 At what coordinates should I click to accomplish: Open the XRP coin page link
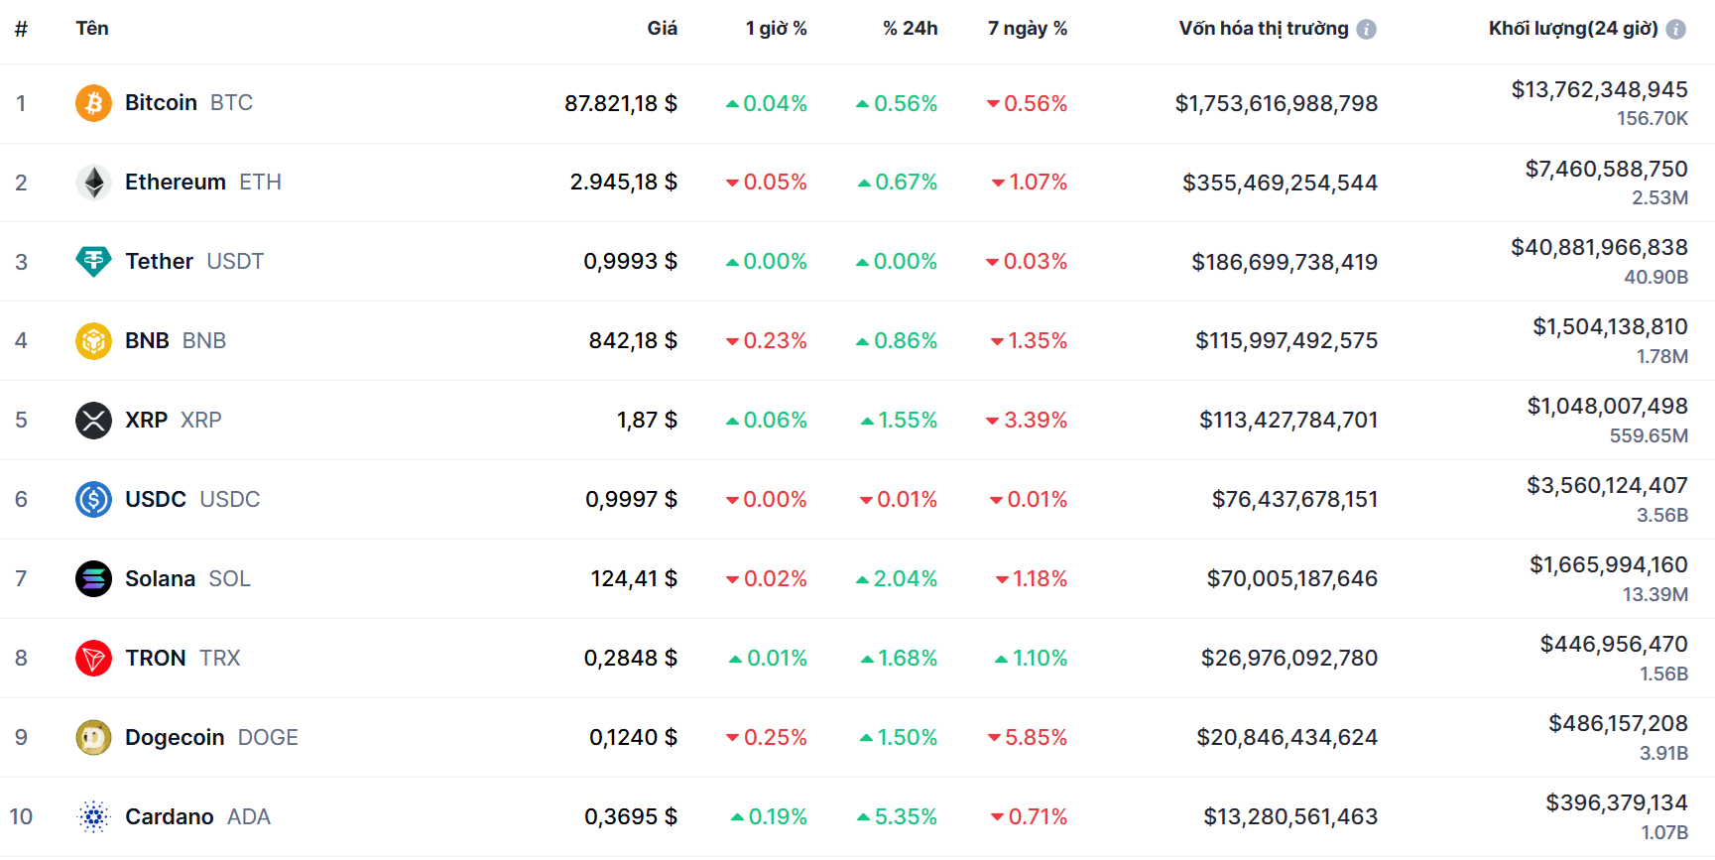(174, 421)
